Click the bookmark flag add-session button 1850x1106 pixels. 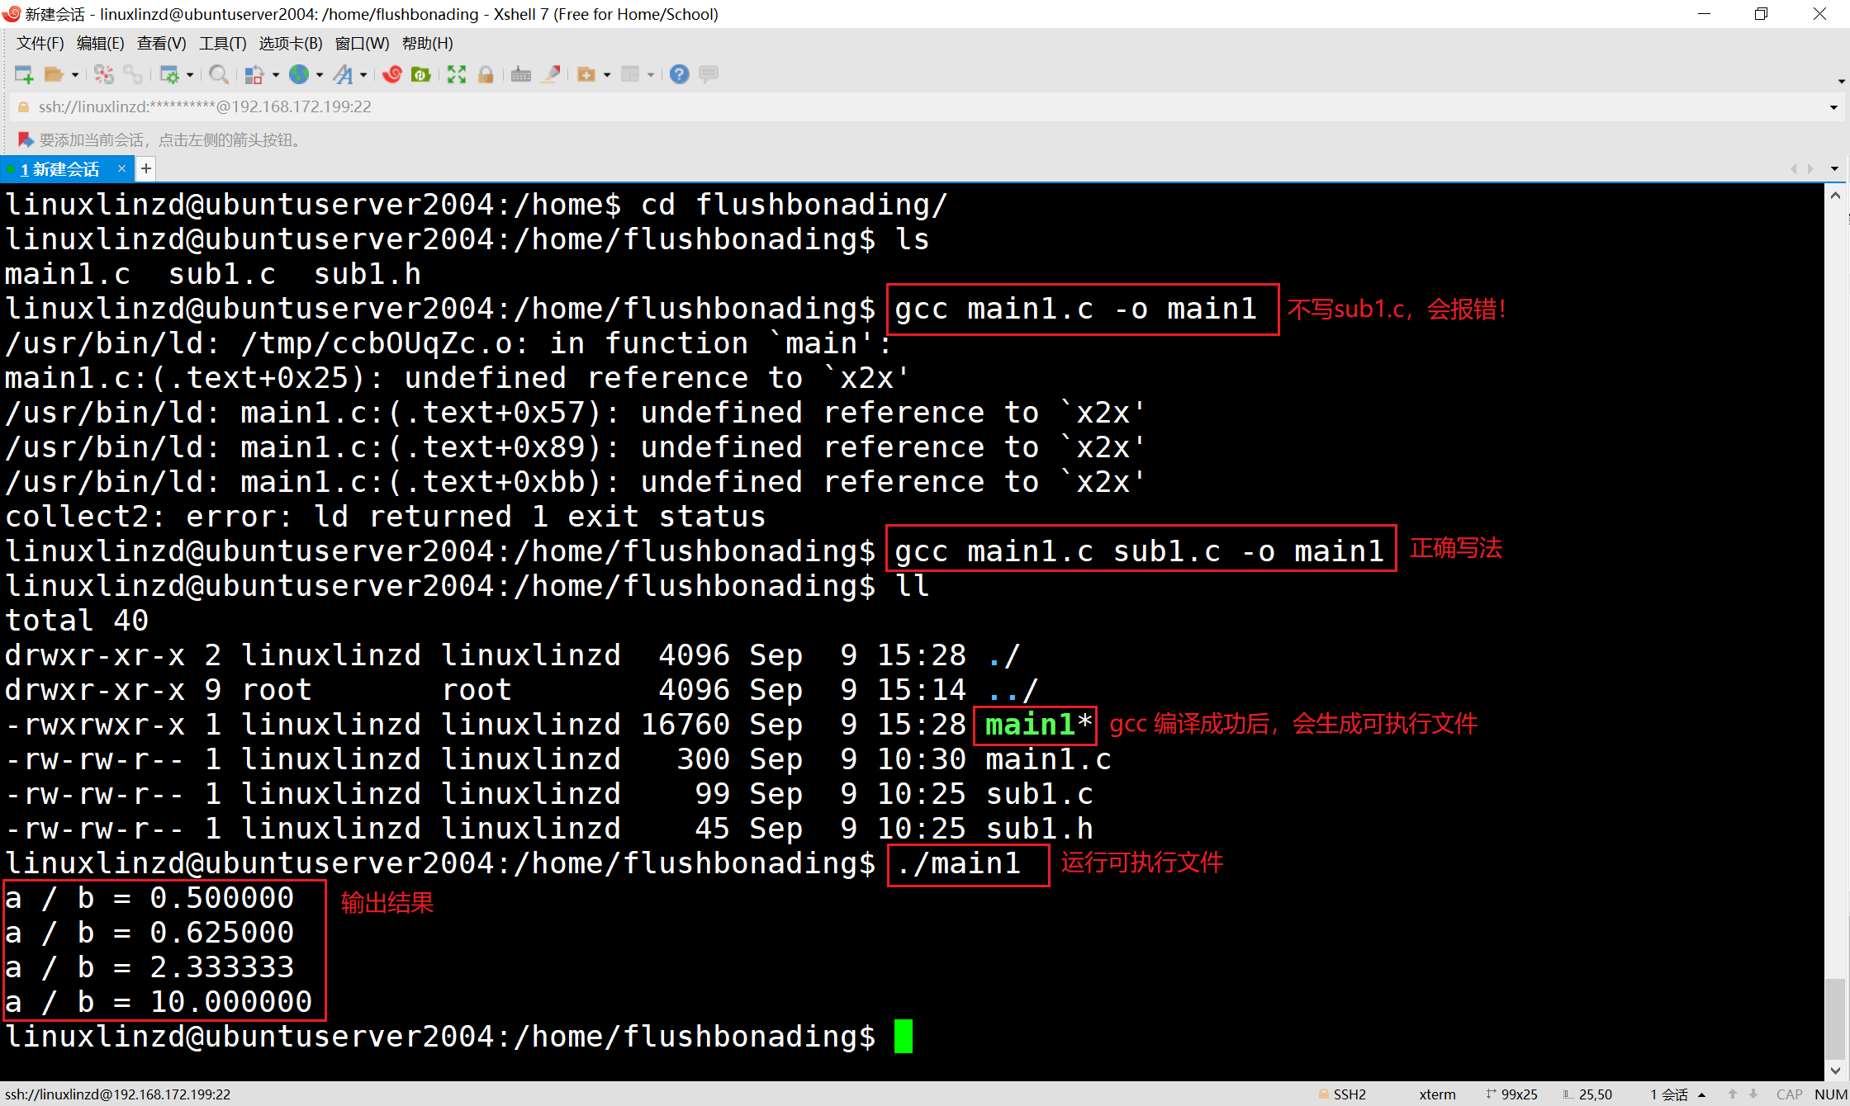(25, 139)
